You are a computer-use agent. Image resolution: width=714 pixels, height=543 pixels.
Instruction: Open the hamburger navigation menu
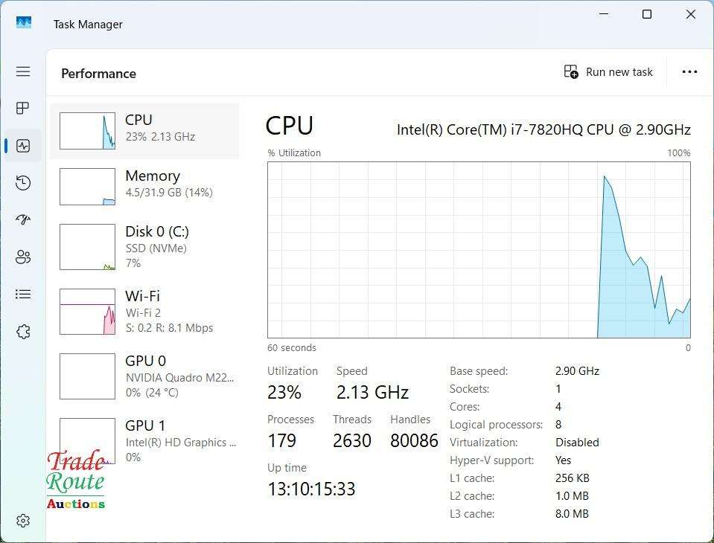(23, 71)
